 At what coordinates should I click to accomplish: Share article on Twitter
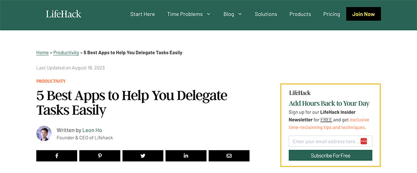143,156
